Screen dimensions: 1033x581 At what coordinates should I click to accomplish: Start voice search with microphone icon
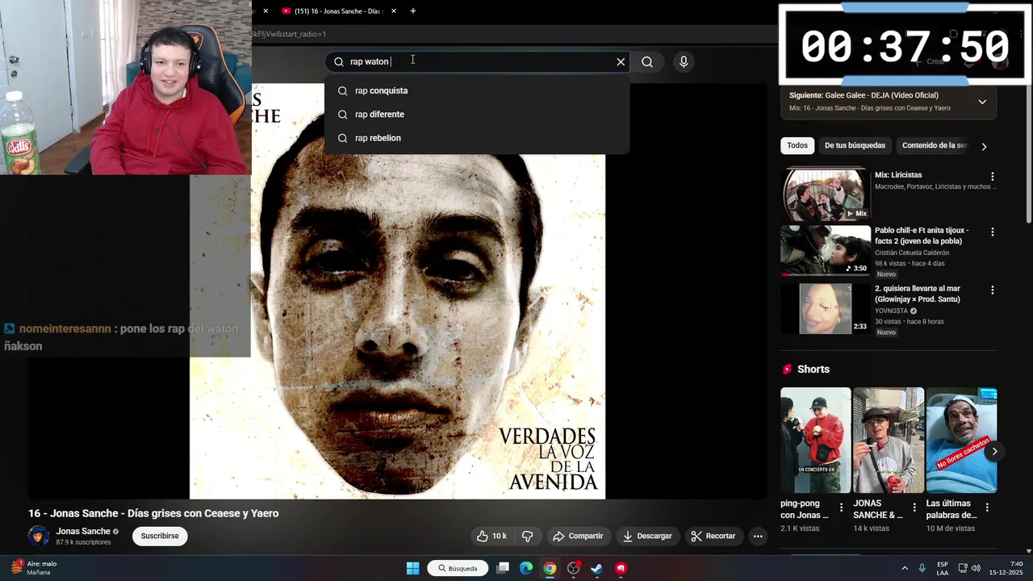[x=684, y=61]
